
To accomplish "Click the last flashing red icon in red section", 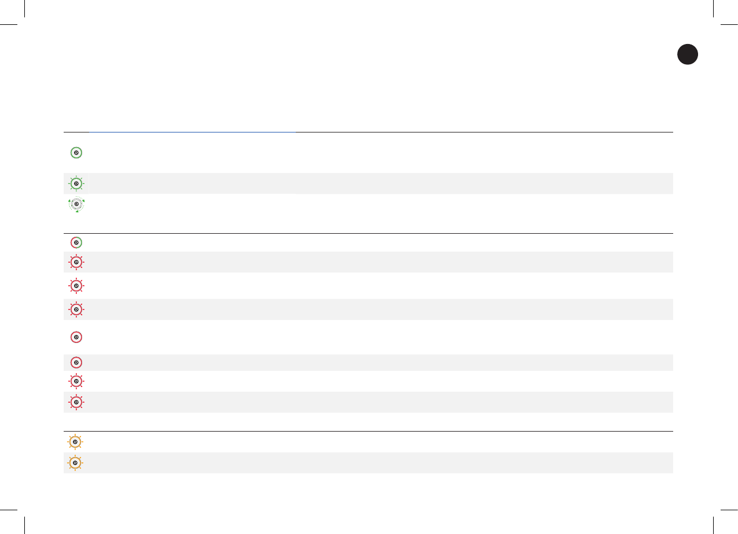I will [76, 402].
